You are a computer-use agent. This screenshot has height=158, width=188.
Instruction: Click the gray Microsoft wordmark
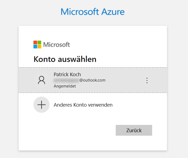[x=56, y=45]
